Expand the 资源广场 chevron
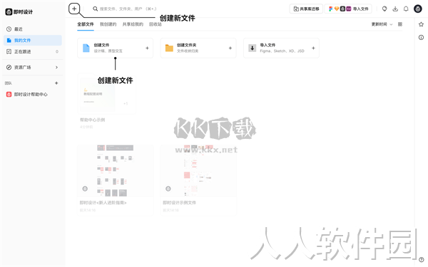 pyautogui.click(x=56, y=67)
